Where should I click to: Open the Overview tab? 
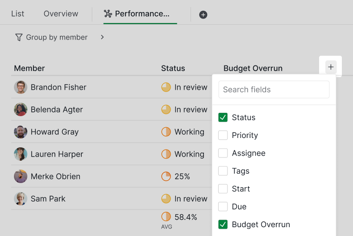[61, 14]
